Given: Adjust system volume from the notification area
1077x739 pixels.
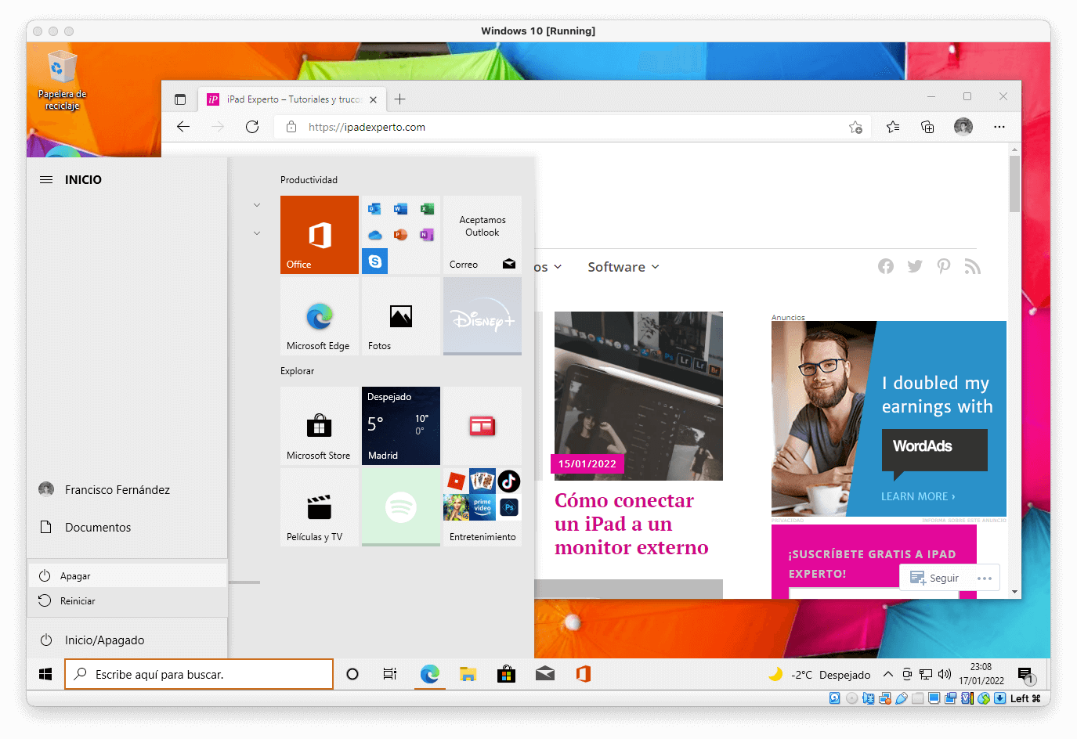Looking at the screenshot, I should click(944, 674).
